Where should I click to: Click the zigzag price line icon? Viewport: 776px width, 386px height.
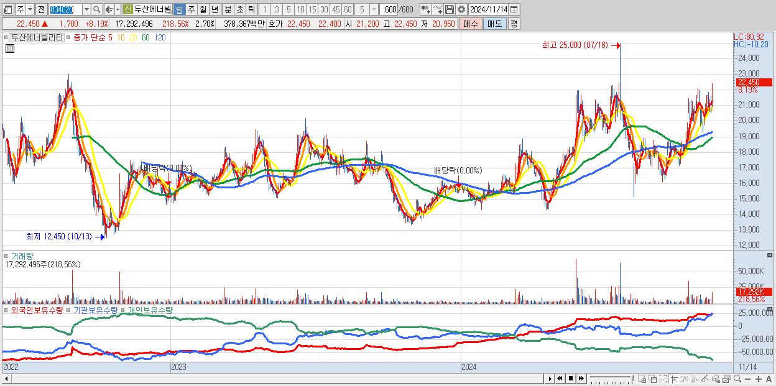point(695,379)
